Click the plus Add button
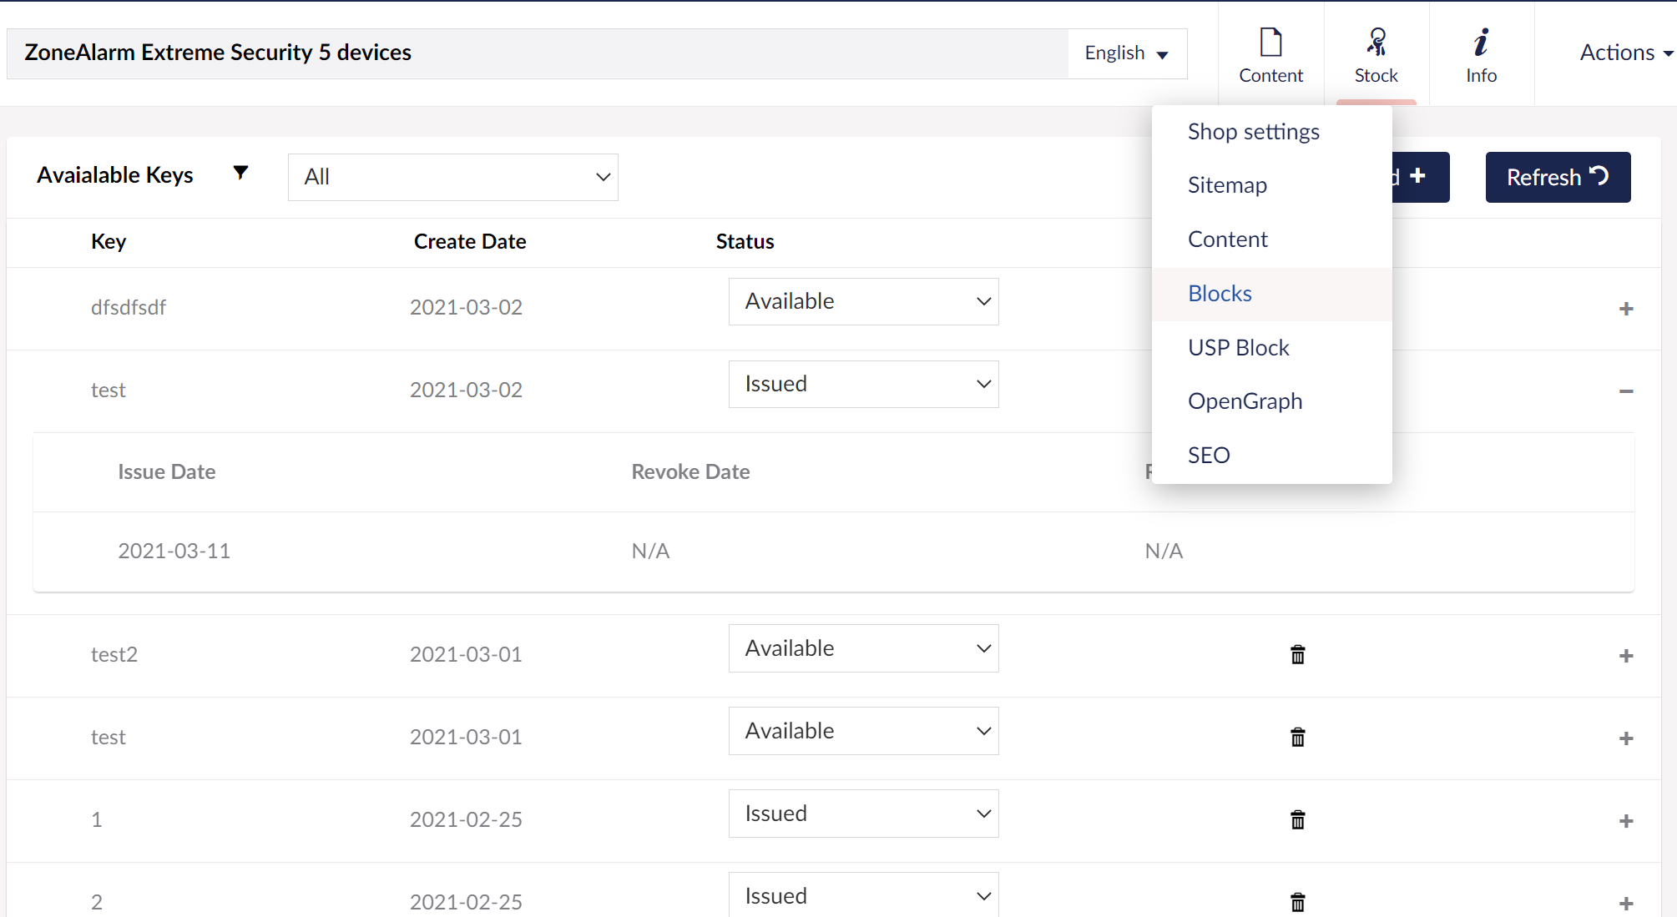The width and height of the screenshot is (1677, 917). tap(1420, 177)
